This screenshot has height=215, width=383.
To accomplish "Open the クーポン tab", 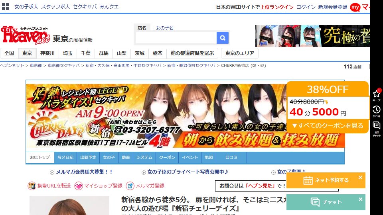I will pyautogui.click(x=167, y=158).
